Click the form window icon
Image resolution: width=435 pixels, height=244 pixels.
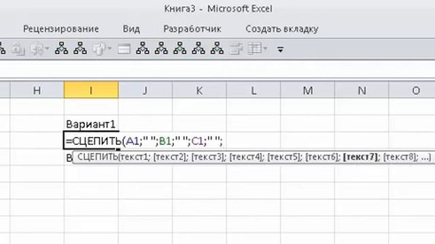124,49
